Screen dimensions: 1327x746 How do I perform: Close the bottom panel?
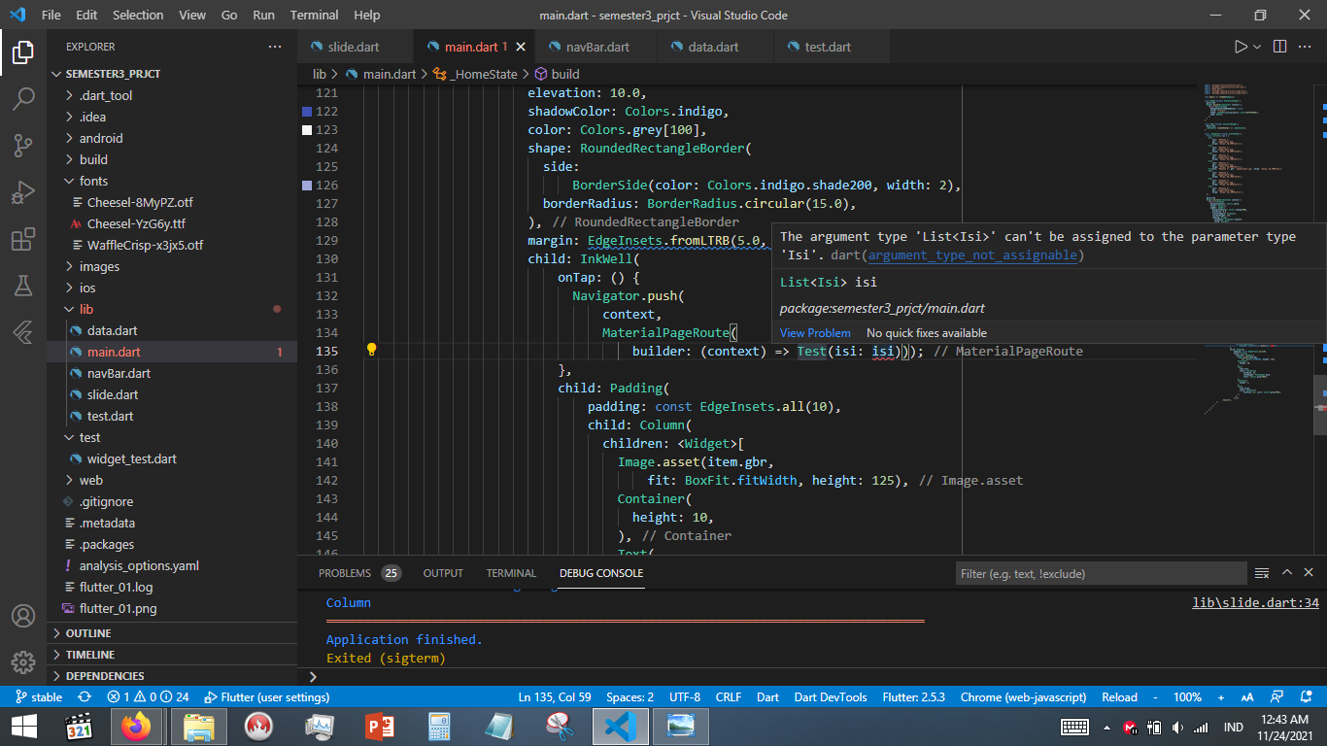[x=1309, y=573]
